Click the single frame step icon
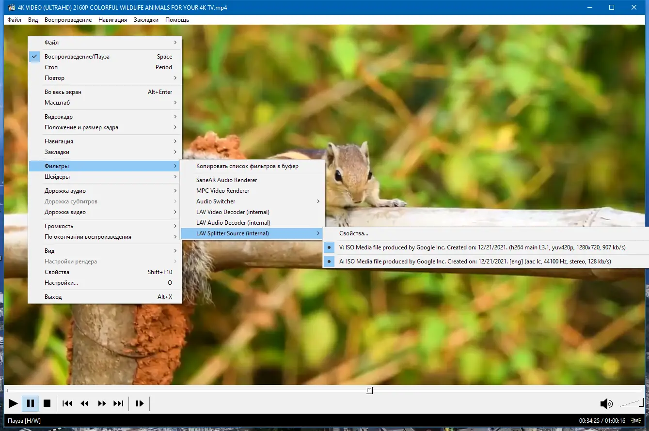 140,403
